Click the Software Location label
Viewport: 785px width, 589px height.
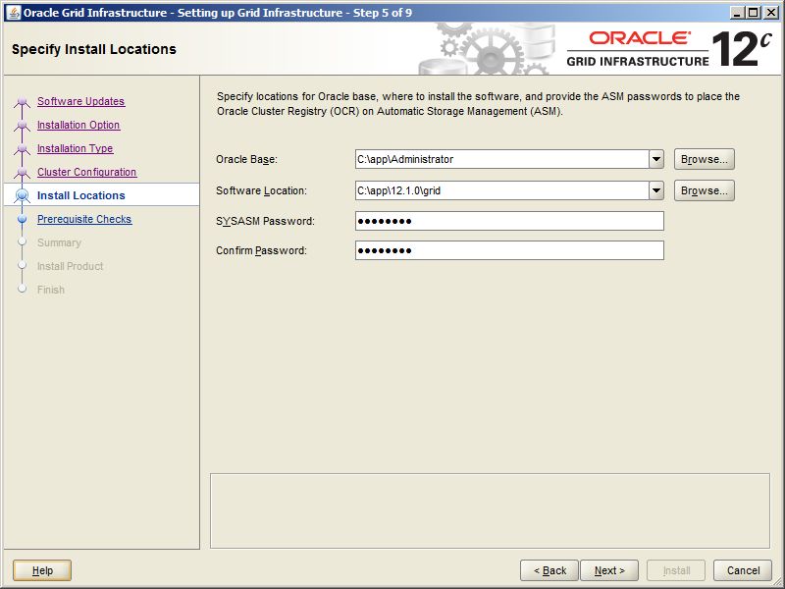tap(261, 190)
